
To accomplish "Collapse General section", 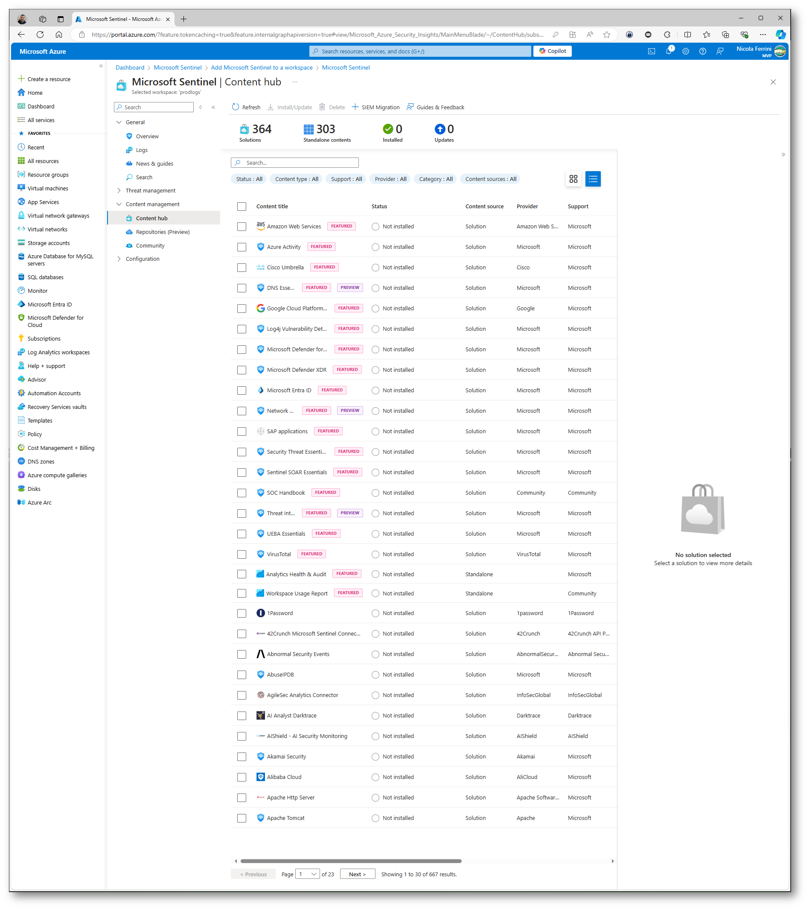I will point(119,122).
